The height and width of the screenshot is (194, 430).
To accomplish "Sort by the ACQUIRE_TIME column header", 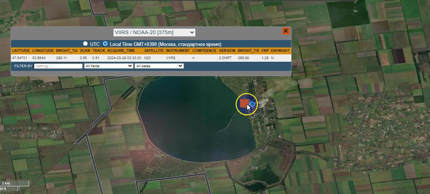I will (121, 51).
